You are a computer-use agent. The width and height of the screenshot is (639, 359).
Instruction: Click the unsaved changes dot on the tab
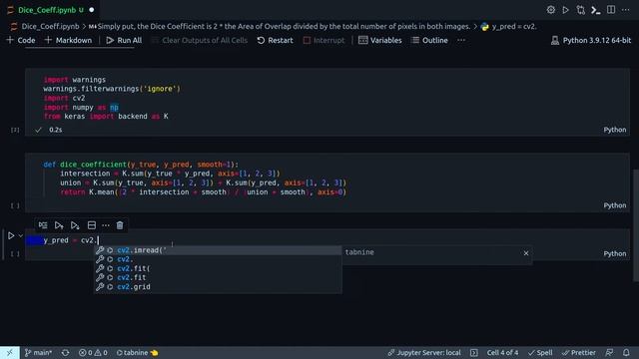pos(92,10)
